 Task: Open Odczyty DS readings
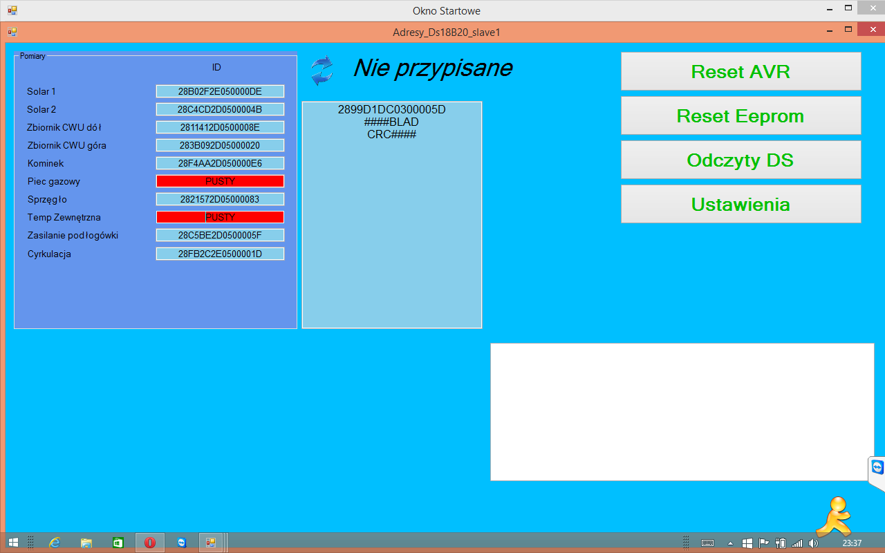click(x=740, y=160)
